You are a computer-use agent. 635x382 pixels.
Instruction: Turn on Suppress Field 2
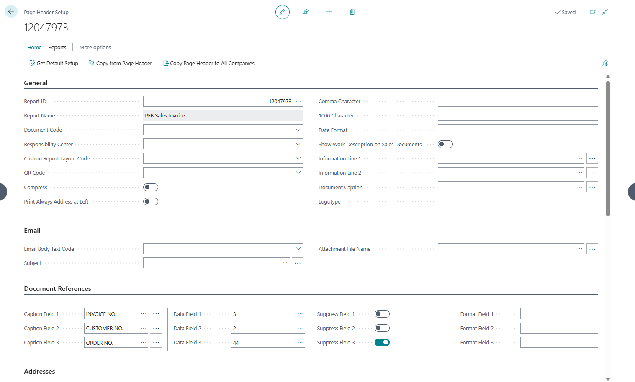click(382, 328)
